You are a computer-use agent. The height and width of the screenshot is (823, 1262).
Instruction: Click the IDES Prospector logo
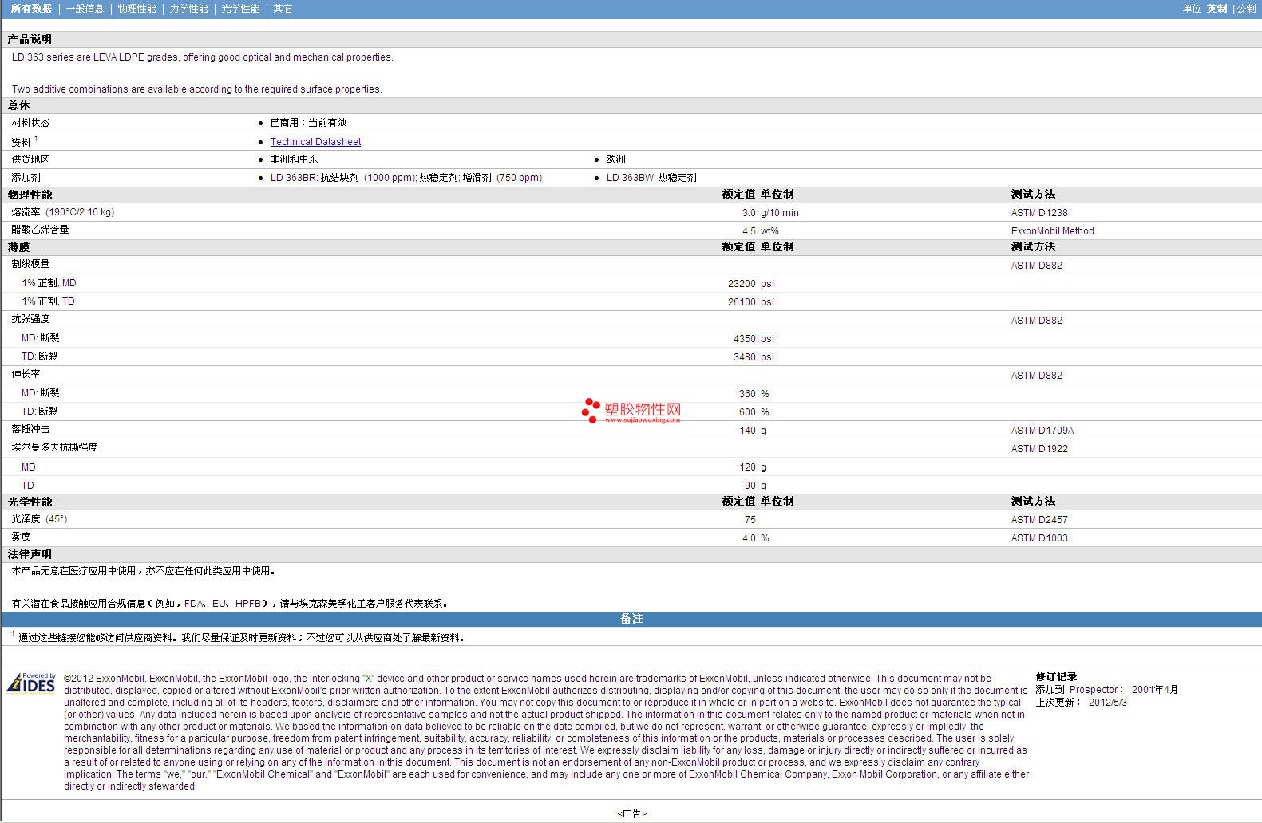pos(31,683)
